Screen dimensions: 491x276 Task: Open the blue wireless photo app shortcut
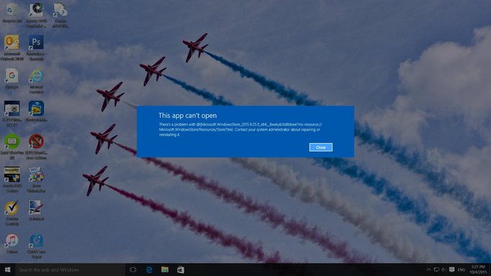click(x=36, y=111)
